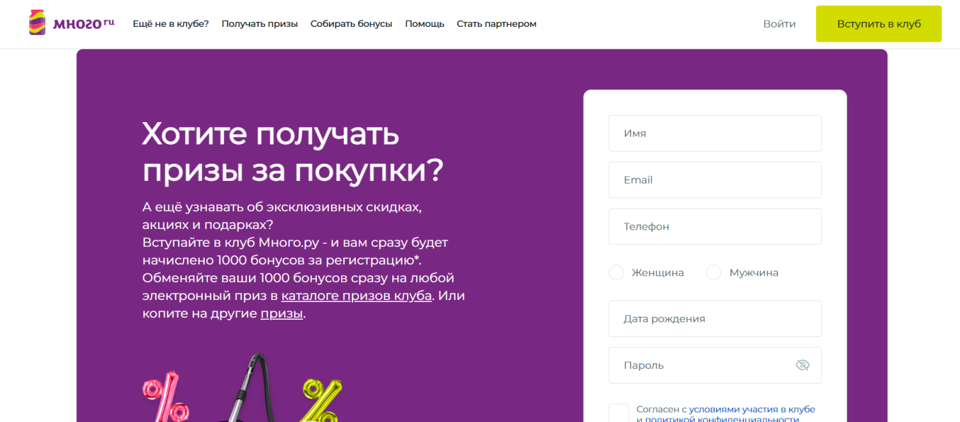
Task: Click the Войти login link
Action: 779,24
